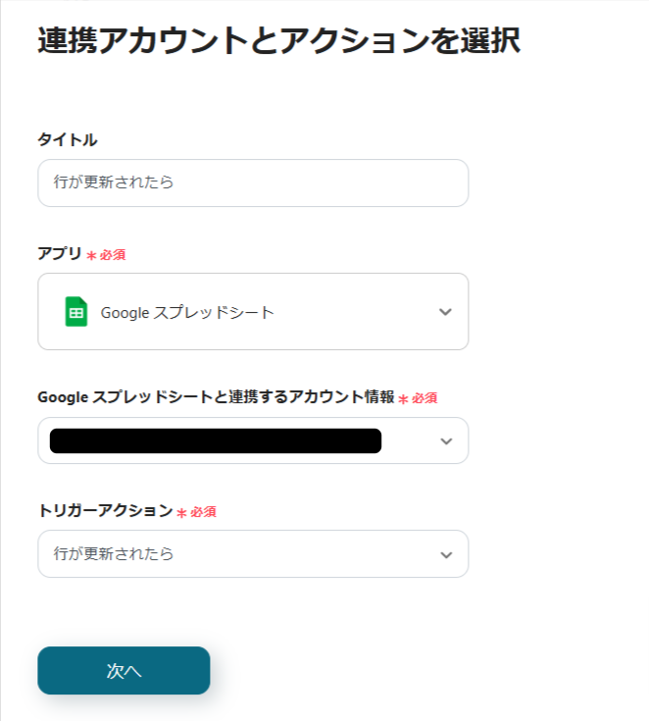The height and width of the screenshot is (721, 649).
Task: Expand the トリガーアクション dropdown chevron
Action: pos(446,554)
